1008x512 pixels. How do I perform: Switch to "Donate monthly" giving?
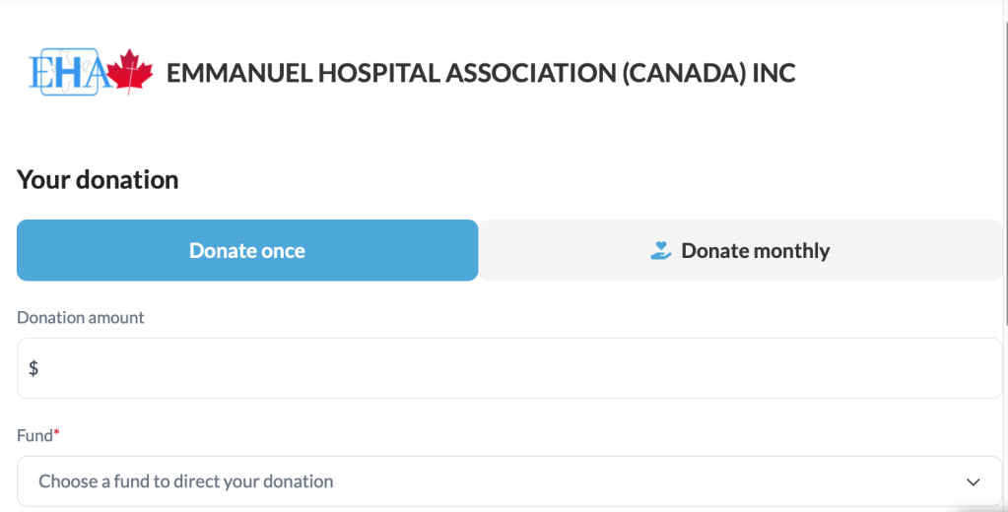[x=740, y=250]
